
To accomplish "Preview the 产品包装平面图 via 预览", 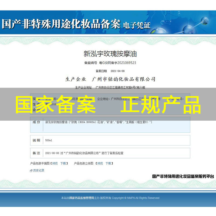I will click(x=55, y=163).
